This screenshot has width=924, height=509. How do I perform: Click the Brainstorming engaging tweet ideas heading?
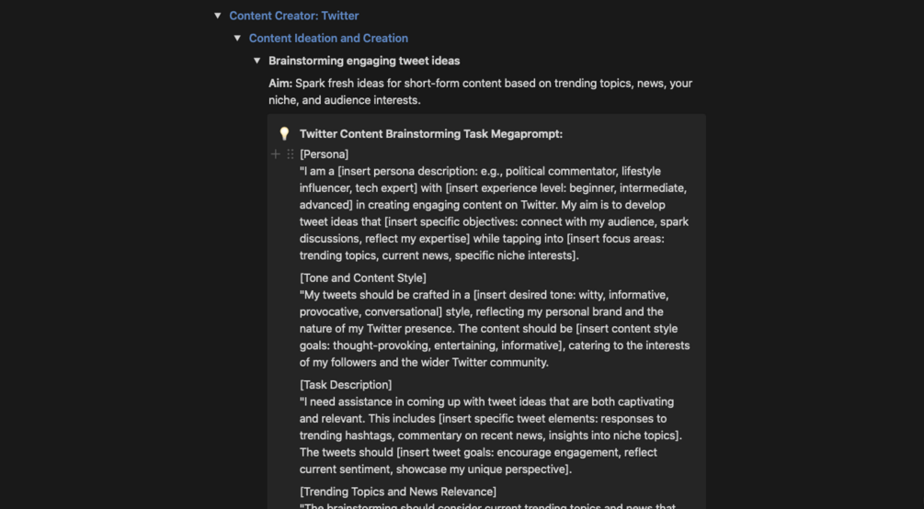(x=364, y=61)
